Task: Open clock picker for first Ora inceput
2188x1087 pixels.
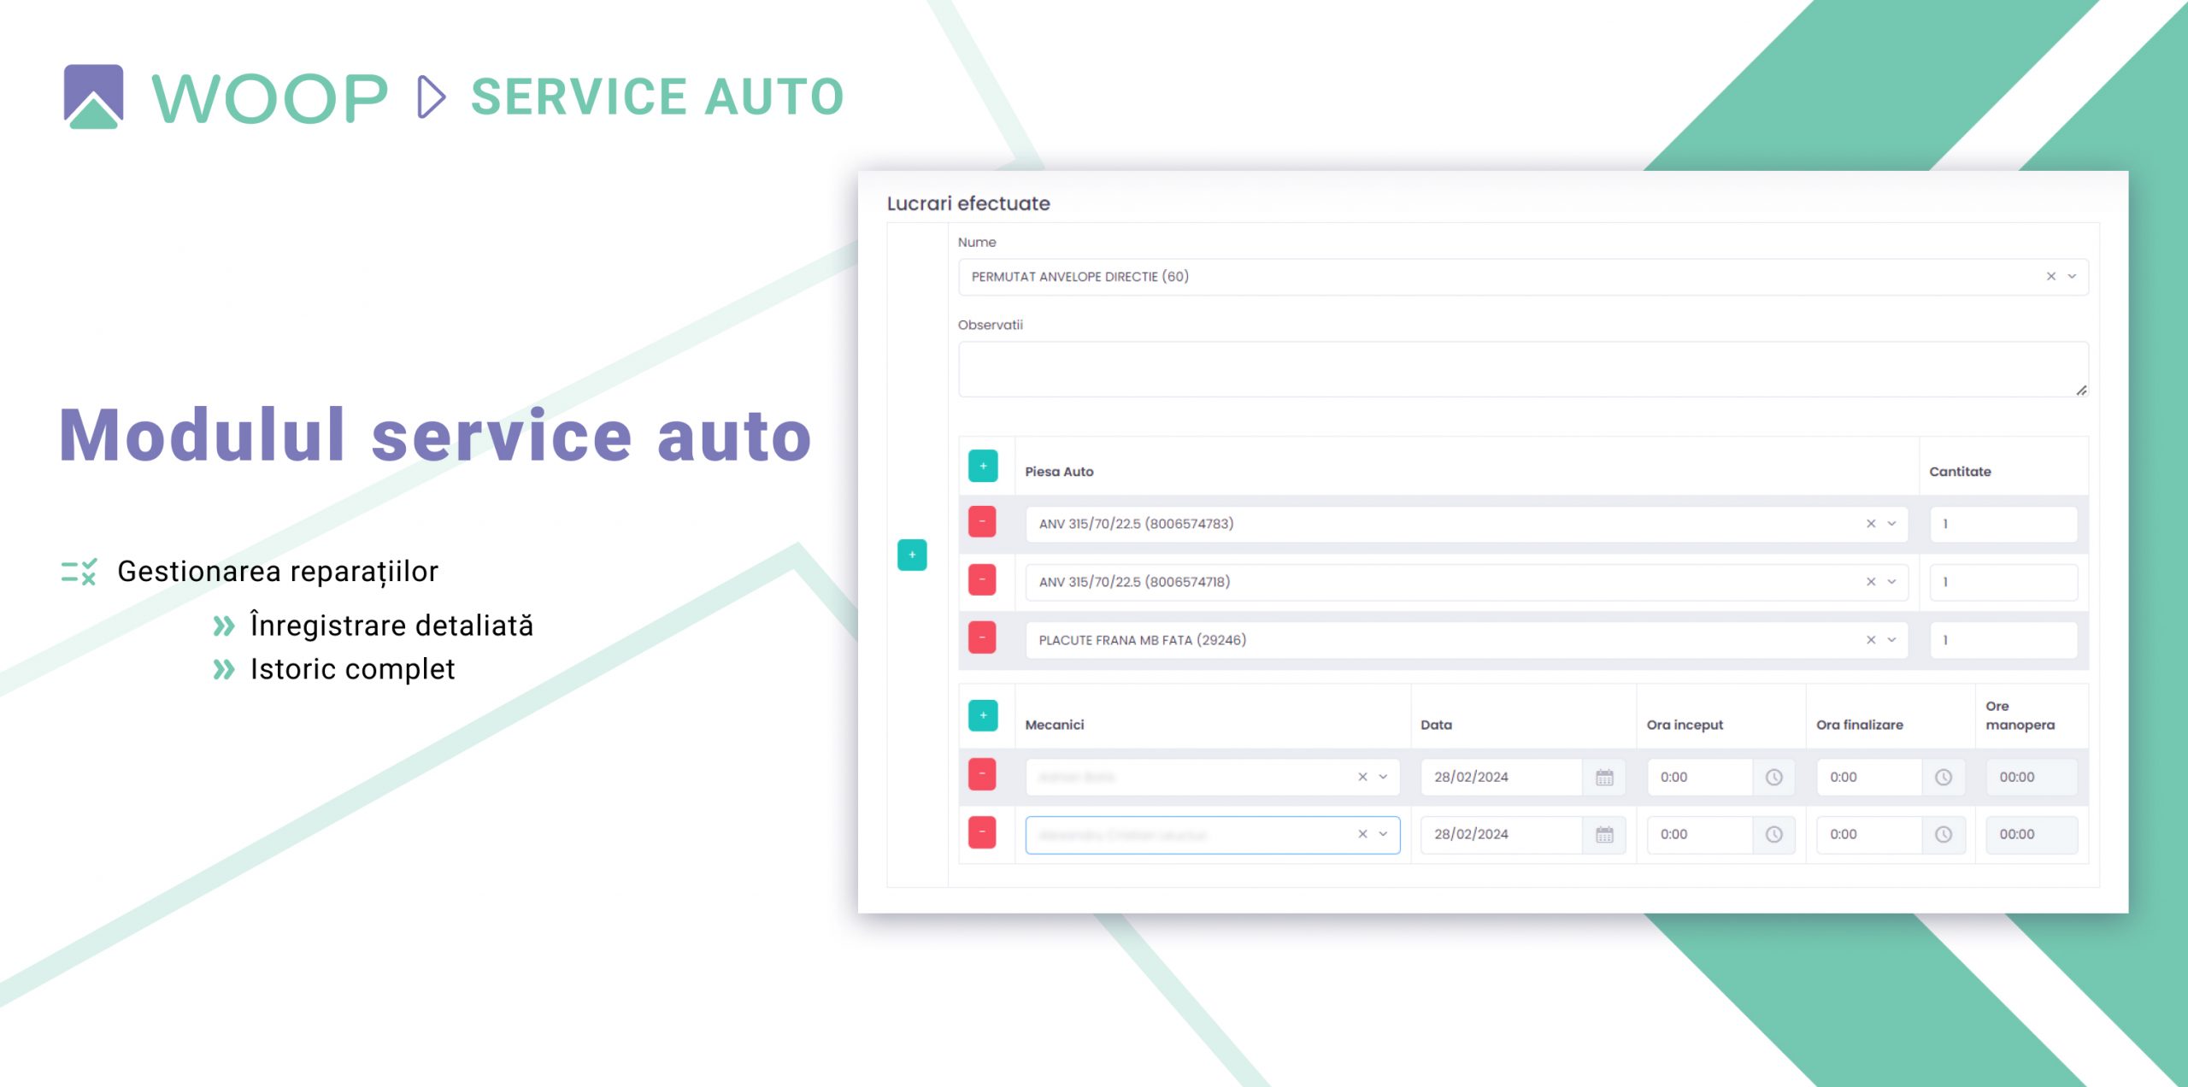Action: 1774,778
